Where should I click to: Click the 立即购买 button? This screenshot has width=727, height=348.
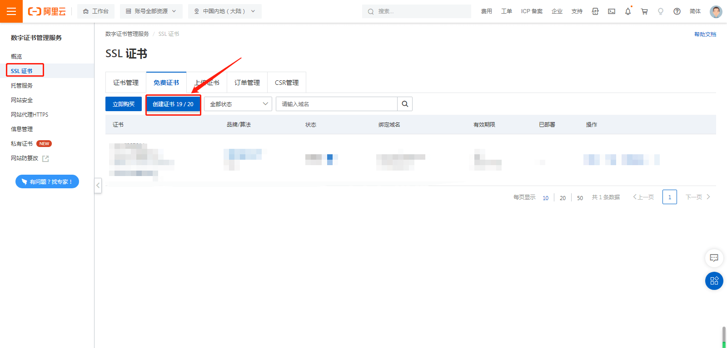point(124,104)
